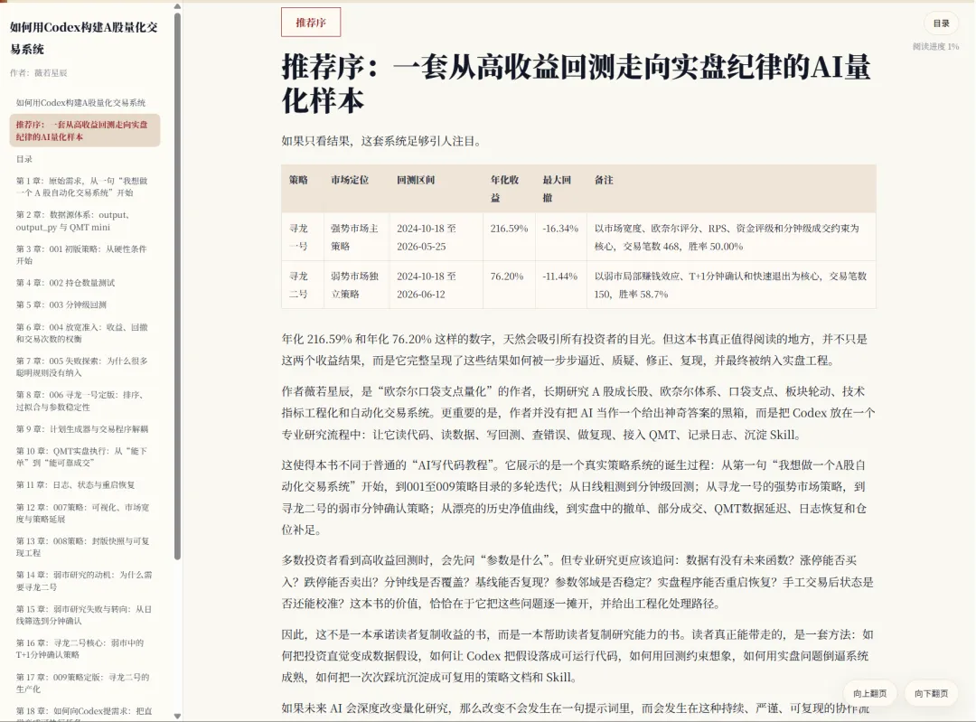The height and width of the screenshot is (722, 976).
Task: Open the 目录 button at top right
Action: [x=941, y=23]
